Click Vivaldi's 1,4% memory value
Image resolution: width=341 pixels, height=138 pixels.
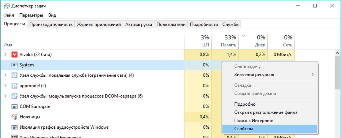tap(231, 54)
